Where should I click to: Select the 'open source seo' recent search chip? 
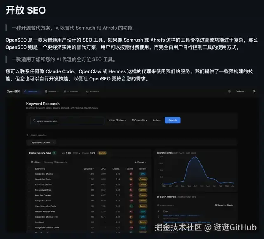click(x=41, y=142)
